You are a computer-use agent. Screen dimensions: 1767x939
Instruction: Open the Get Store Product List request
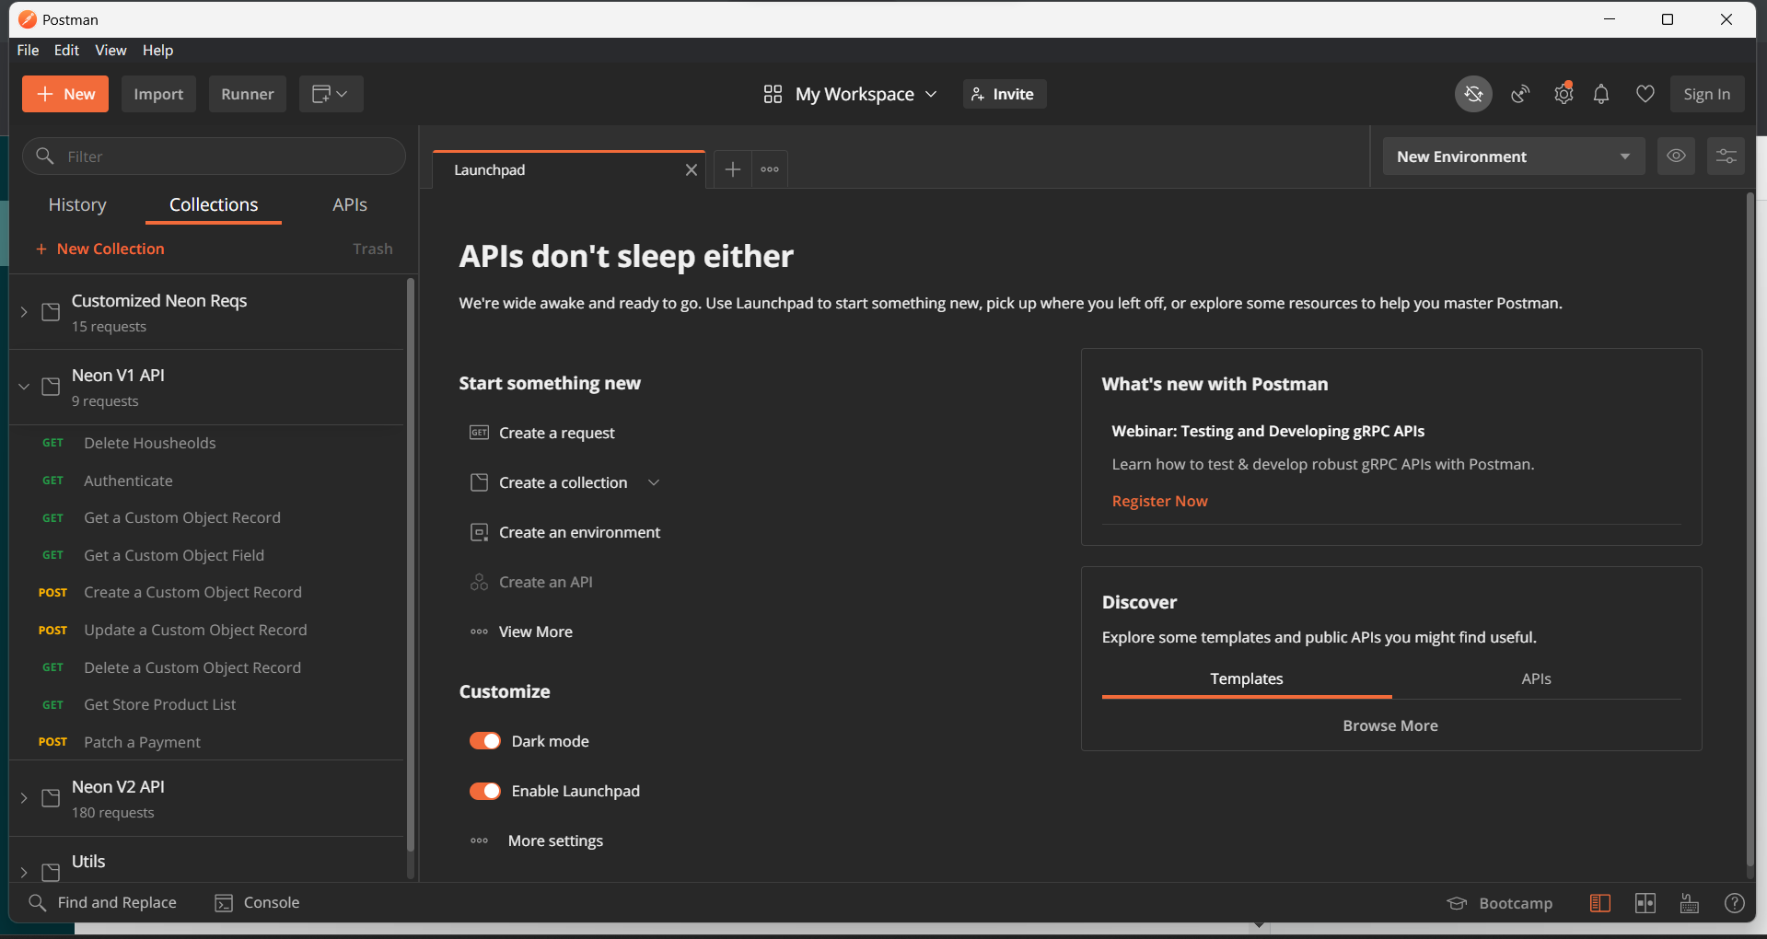pos(206,704)
